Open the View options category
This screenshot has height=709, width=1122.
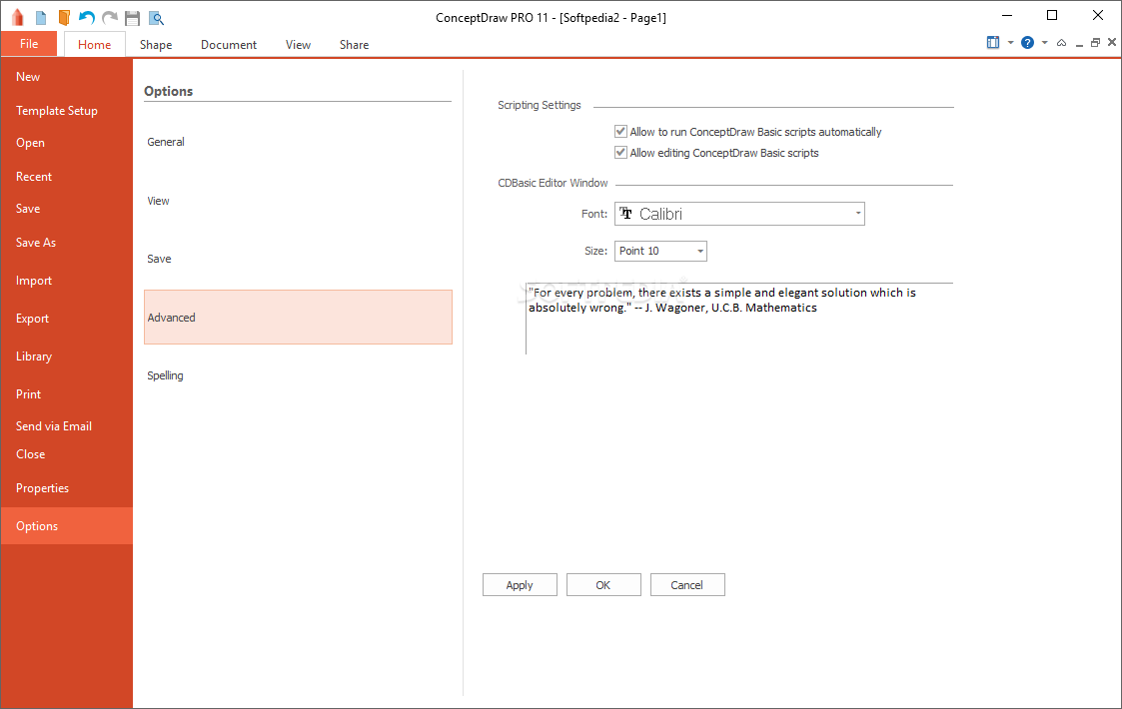click(298, 201)
